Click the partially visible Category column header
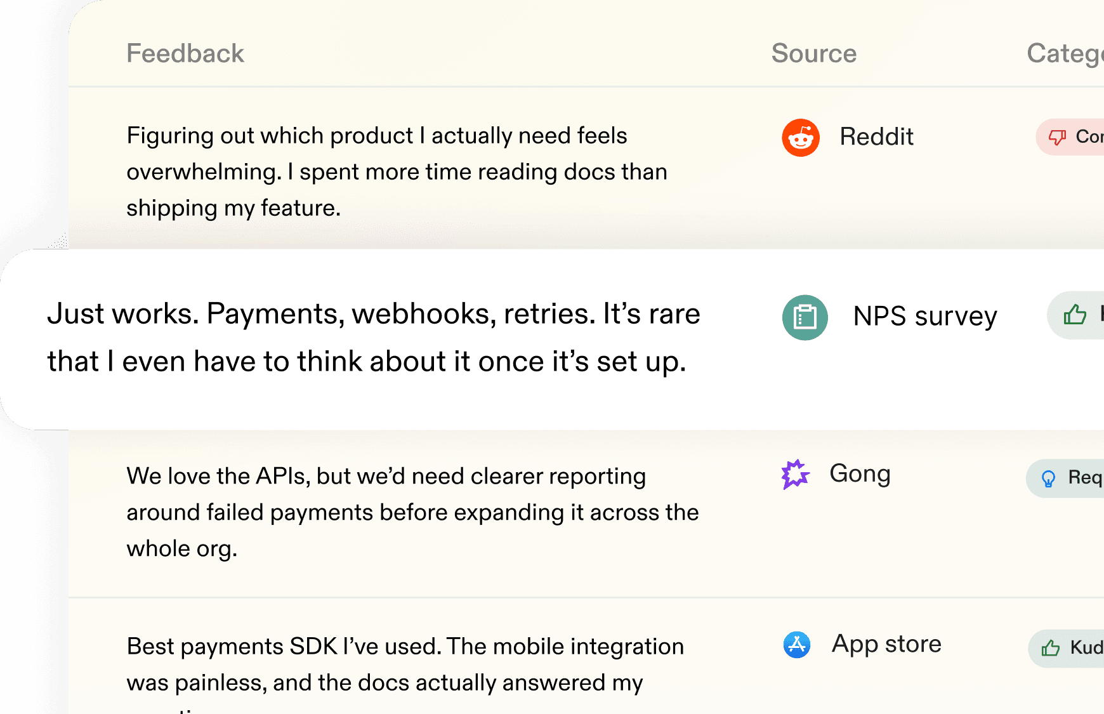Image resolution: width=1104 pixels, height=714 pixels. click(x=1065, y=54)
